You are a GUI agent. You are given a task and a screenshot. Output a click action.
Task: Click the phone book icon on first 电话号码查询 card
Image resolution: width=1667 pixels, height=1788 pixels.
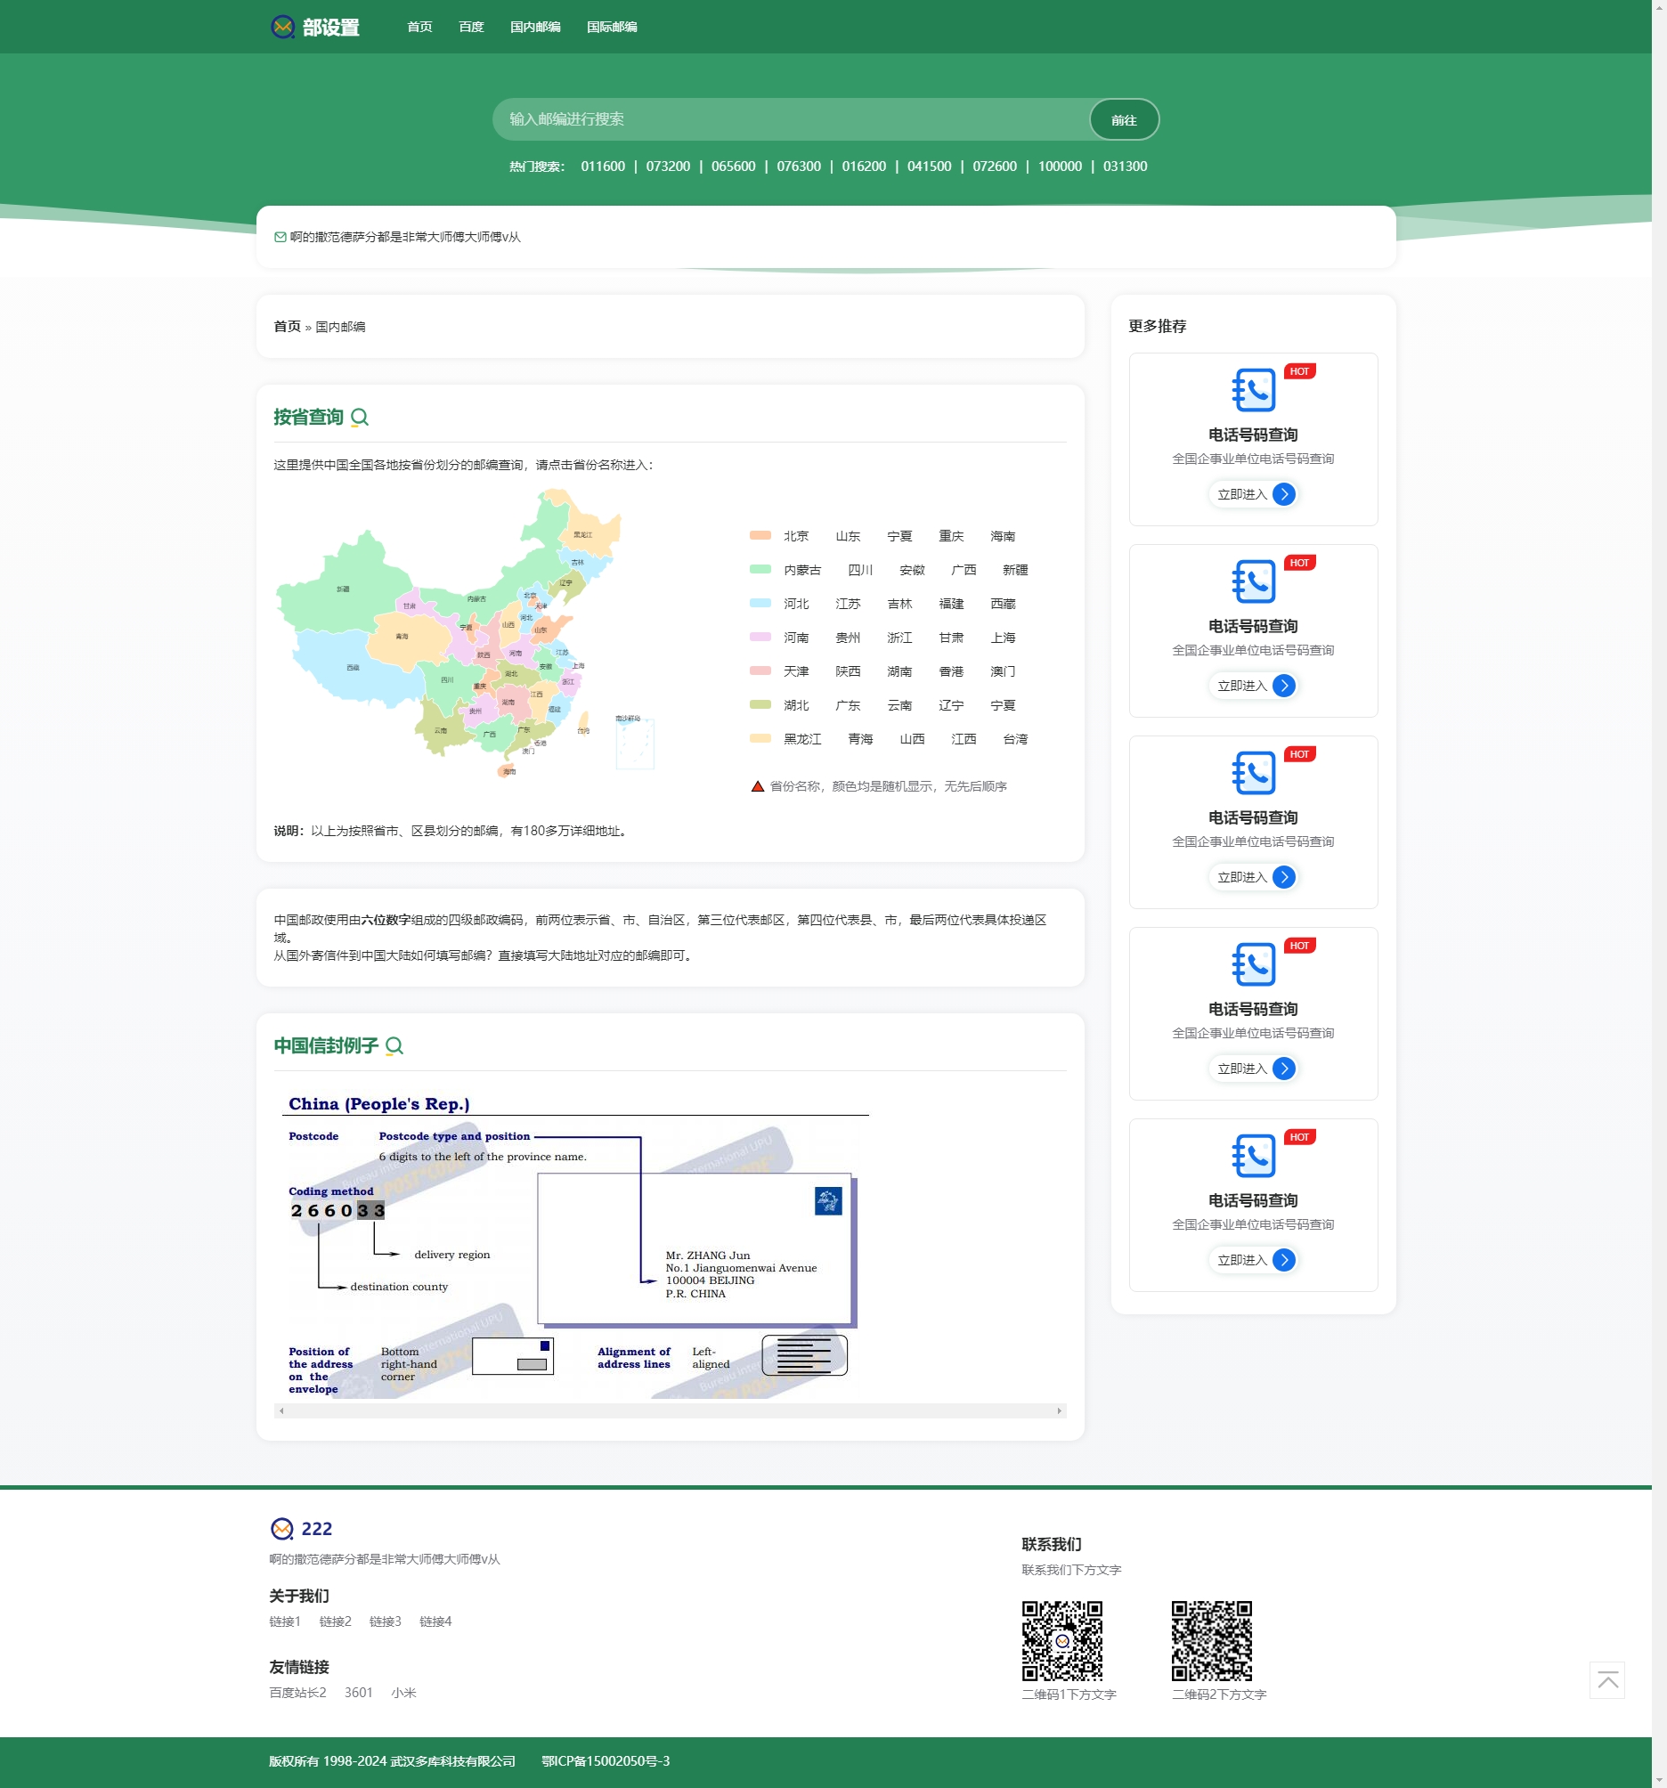click(1253, 388)
